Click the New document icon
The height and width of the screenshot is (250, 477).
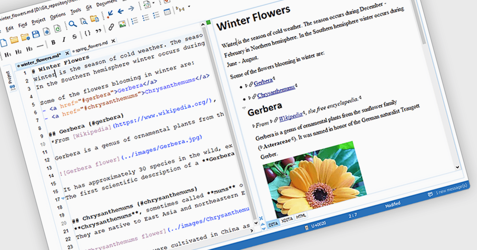pyautogui.click(x=3, y=42)
